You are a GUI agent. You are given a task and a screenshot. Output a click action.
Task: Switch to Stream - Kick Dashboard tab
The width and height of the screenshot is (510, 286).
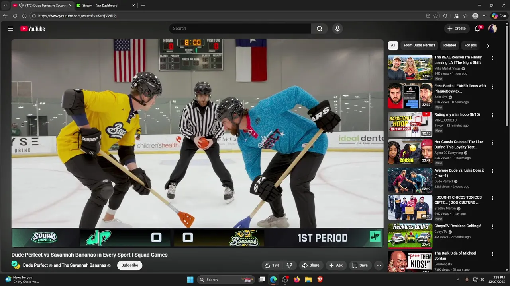point(106,5)
